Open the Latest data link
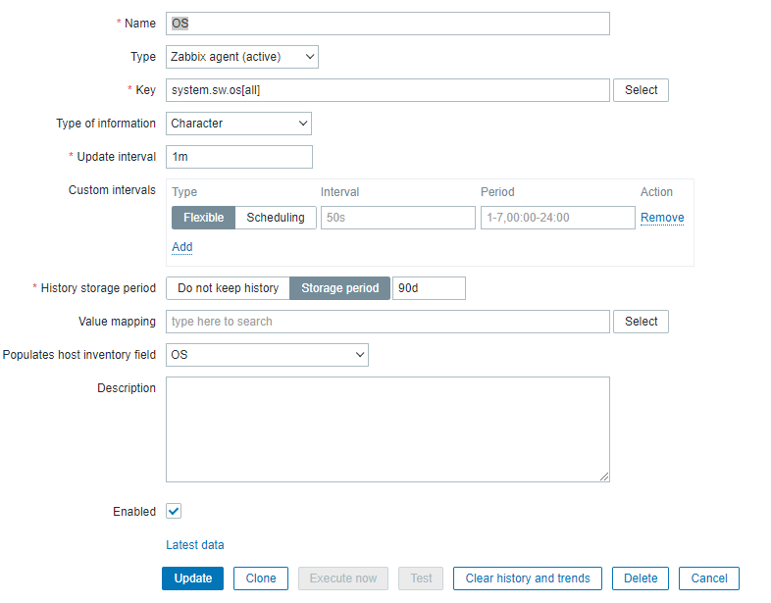The image size is (771, 603). (195, 545)
